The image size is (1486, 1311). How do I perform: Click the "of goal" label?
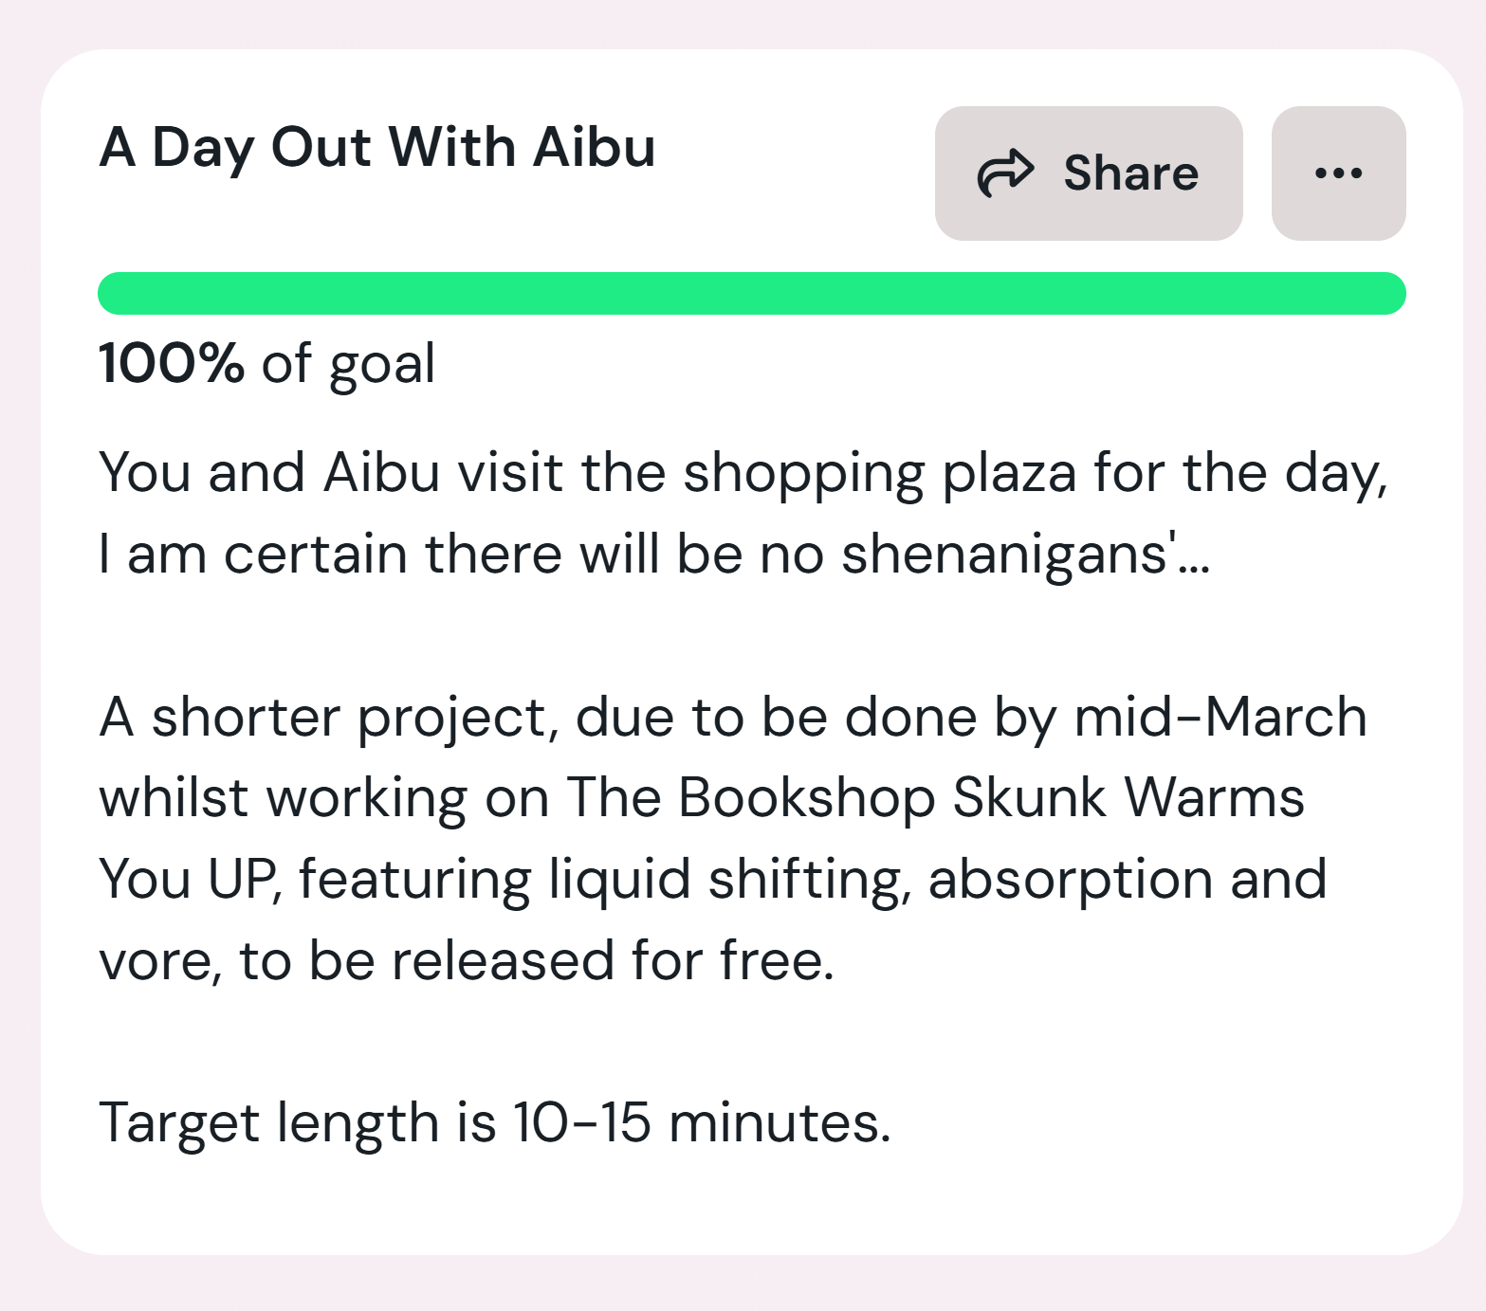click(x=348, y=364)
